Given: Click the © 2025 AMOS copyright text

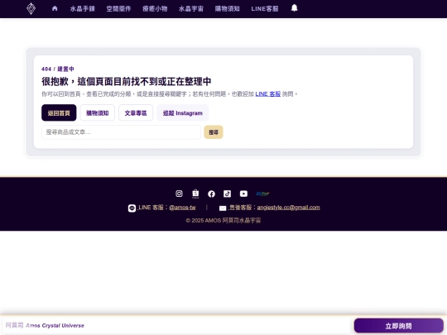Looking at the screenshot, I should point(223,220).
